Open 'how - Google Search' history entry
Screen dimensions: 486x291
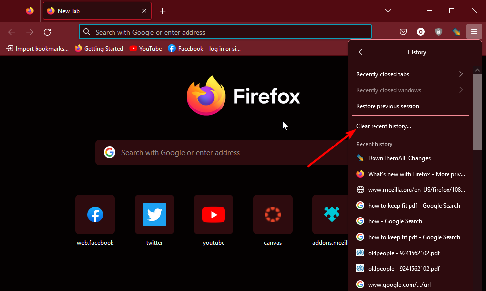point(411,221)
